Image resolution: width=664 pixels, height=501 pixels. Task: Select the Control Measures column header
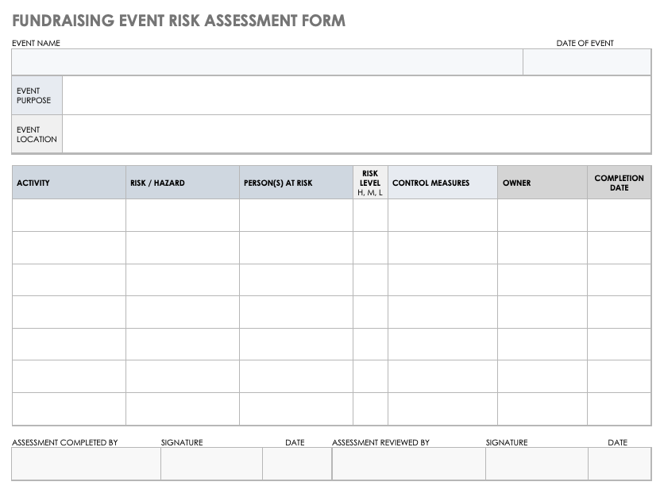pos(442,183)
